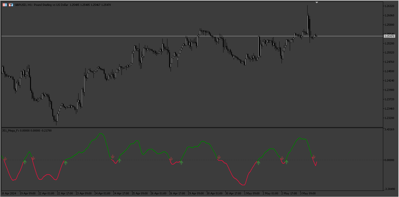Grab the chart shift triangle marker
Screen dimensions: 399x197
tap(317, 2)
